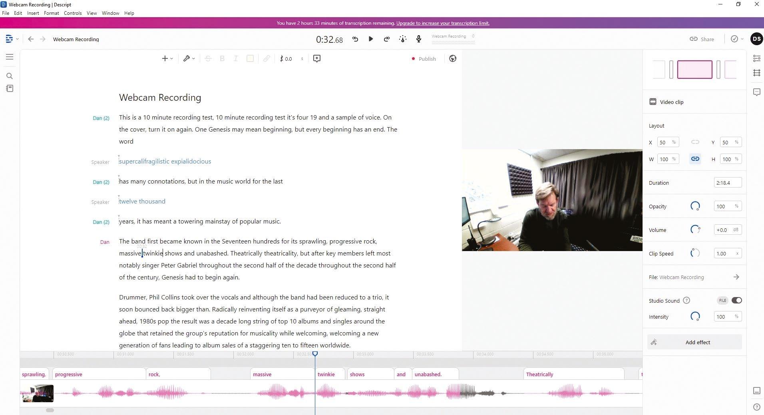Viewport: 764px width, 415px height.
Task: Apply bold formatting to text
Action: 222,58
